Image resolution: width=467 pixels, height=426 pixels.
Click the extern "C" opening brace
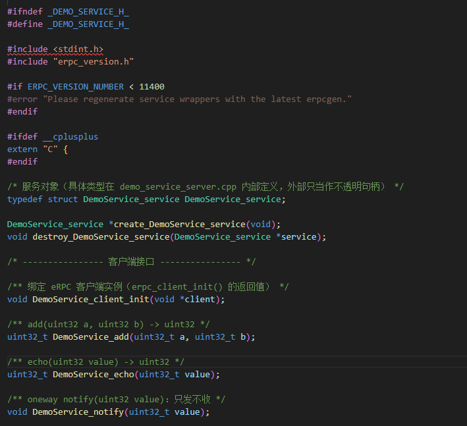coord(65,149)
